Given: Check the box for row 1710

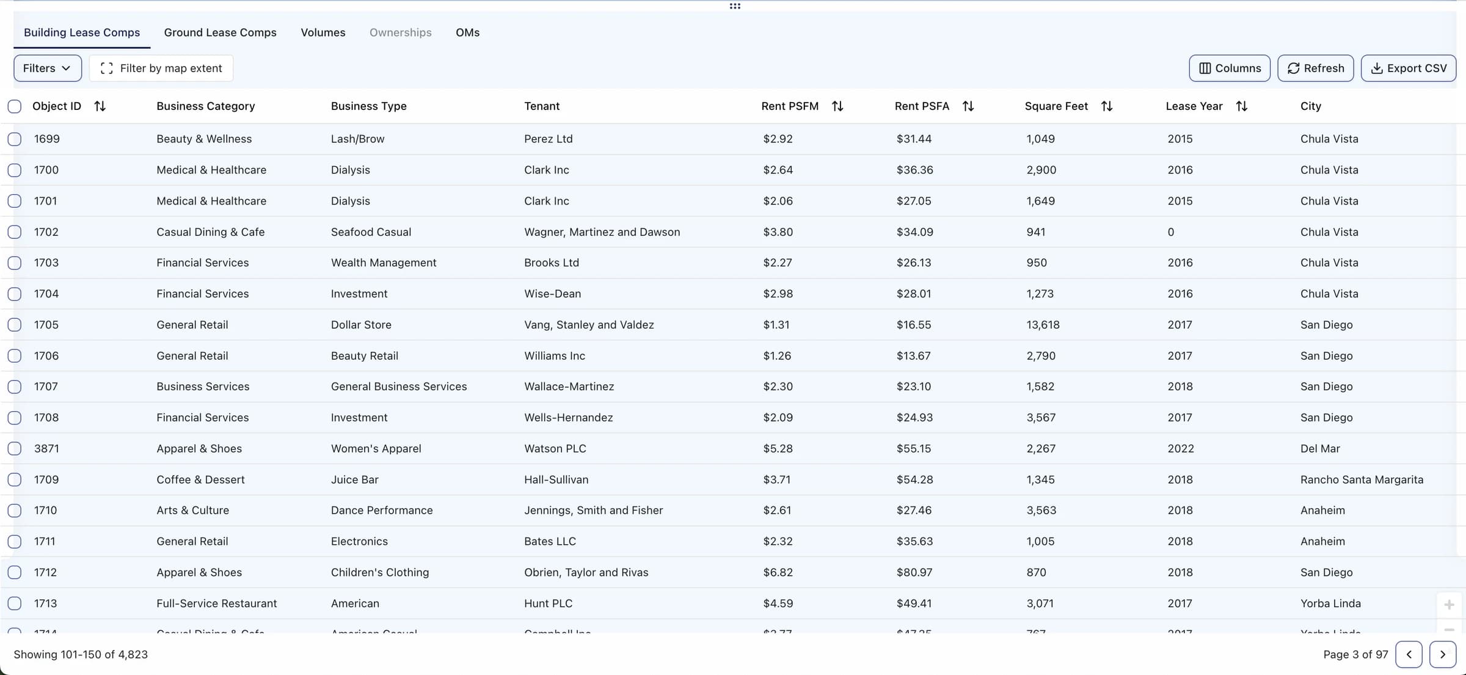Looking at the screenshot, I should click(x=15, y=511).
